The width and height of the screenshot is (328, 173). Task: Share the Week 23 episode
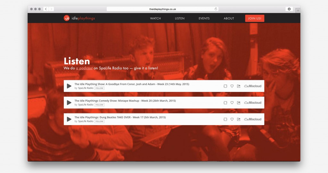pyautogui.click(x=239, y=86)
